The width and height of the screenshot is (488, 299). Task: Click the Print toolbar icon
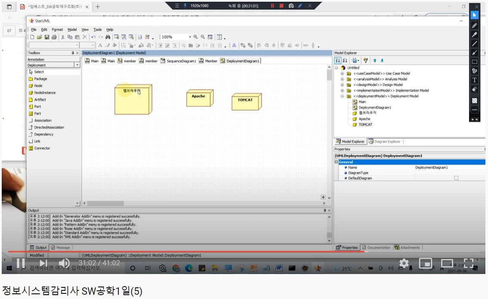click(54, 37)
